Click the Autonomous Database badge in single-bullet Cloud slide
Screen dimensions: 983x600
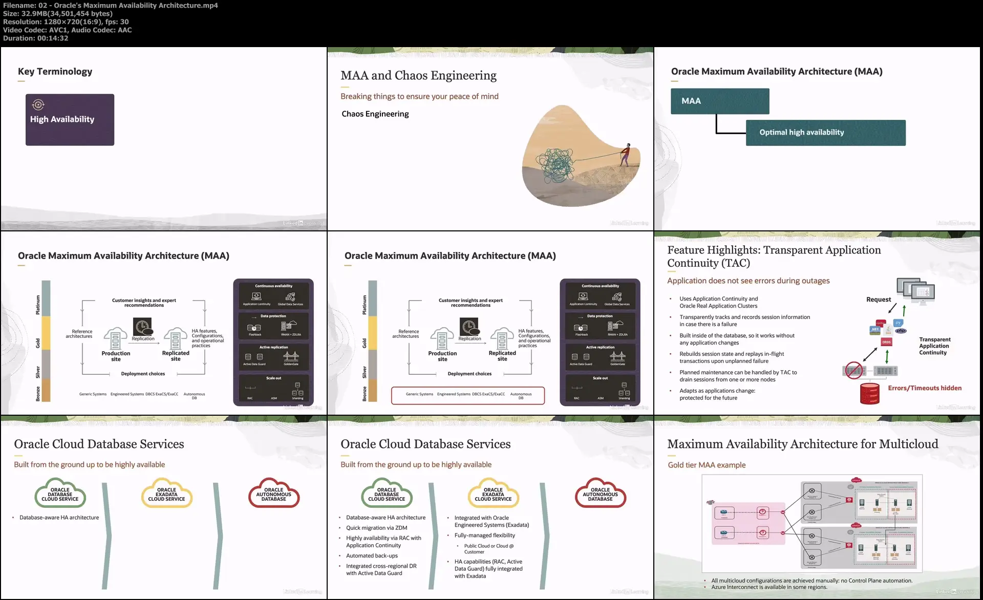274,494
